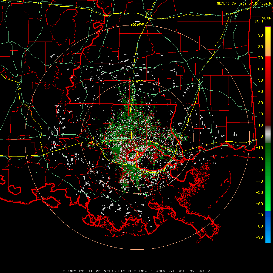273x273 pixels.
Task: Click the 0 knot scale label
Action: tap(262, 136)
